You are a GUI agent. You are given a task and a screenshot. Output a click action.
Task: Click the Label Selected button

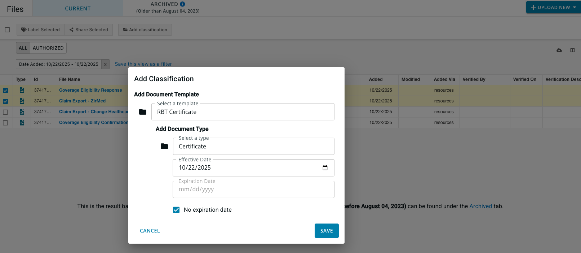(x=40, y=30)
